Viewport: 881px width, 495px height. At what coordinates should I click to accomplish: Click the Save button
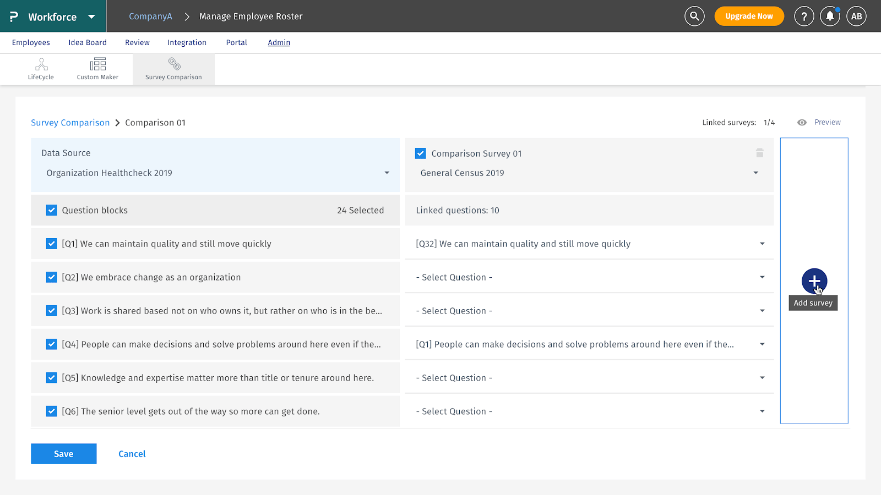(x=64, y=454)
